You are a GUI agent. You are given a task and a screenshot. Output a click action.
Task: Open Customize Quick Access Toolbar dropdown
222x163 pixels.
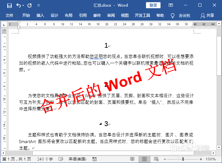pyautogui.click(x=38, y=6)
